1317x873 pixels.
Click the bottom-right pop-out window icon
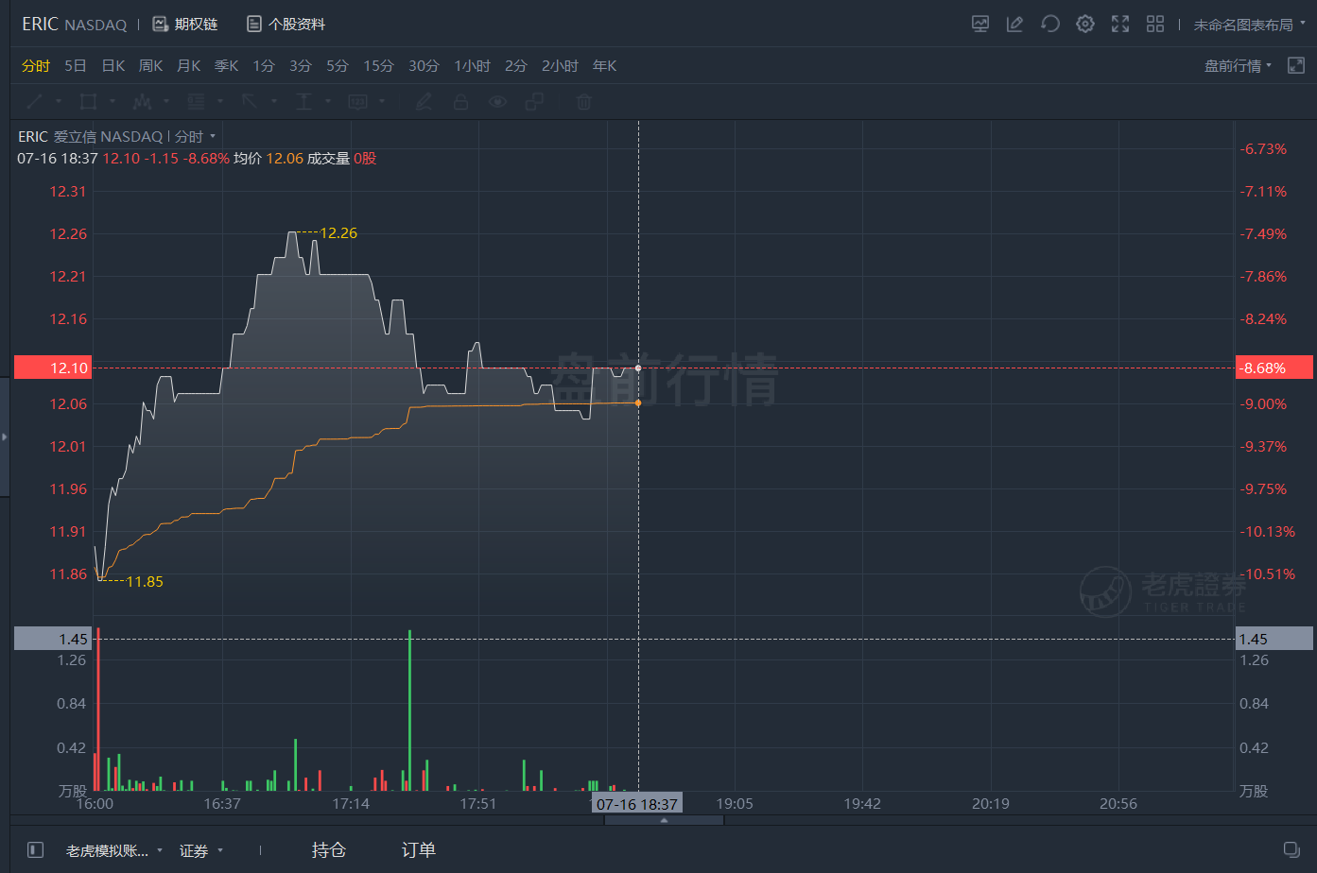click(x=1291, y=849)
